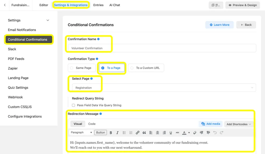Open the Entries tab
The image size is (265, 154).
click(98, 5)
